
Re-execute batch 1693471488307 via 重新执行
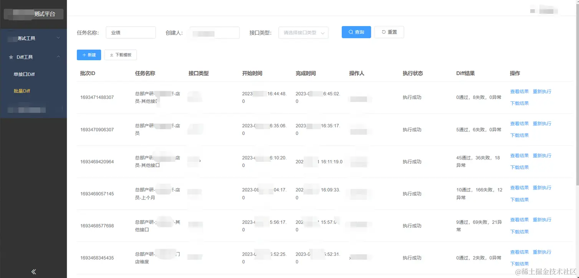coord(542,92)
